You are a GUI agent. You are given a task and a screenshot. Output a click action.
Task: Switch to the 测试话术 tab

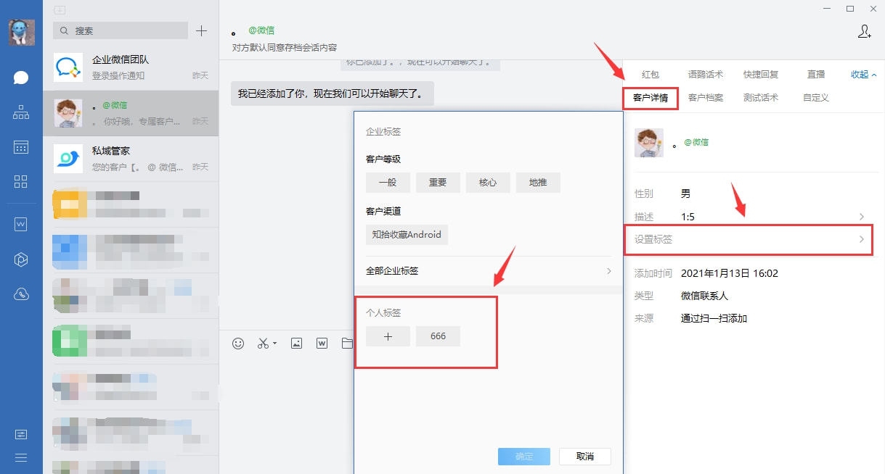pyautogui.click(x=760, y=98)
